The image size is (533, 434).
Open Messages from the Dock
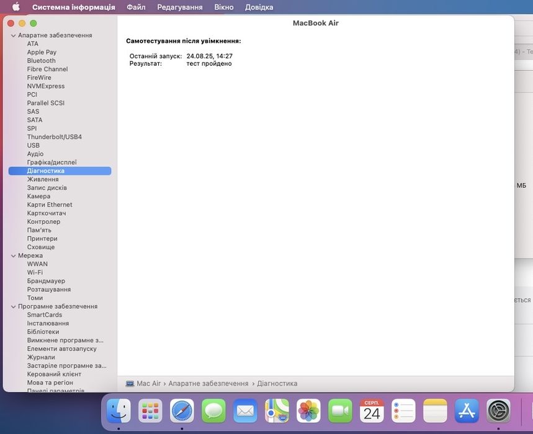tap(213, 411)
